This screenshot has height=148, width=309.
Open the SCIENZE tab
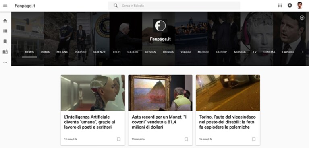100,52
